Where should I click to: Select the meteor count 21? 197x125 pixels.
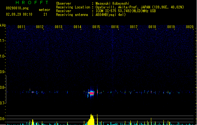click(x=45, y=14)
